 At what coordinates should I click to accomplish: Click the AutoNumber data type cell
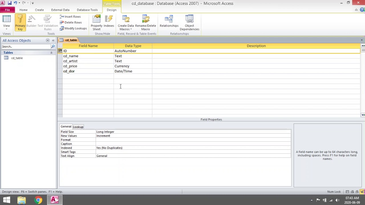pyautogui.click(x=133, y=51)
